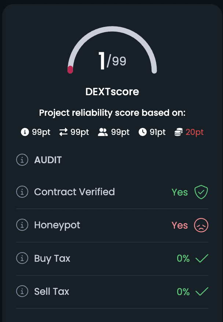This screenshot has height=322, width=223.
Task: Click the red coins 20pt score icon
Action: (179, 132)
